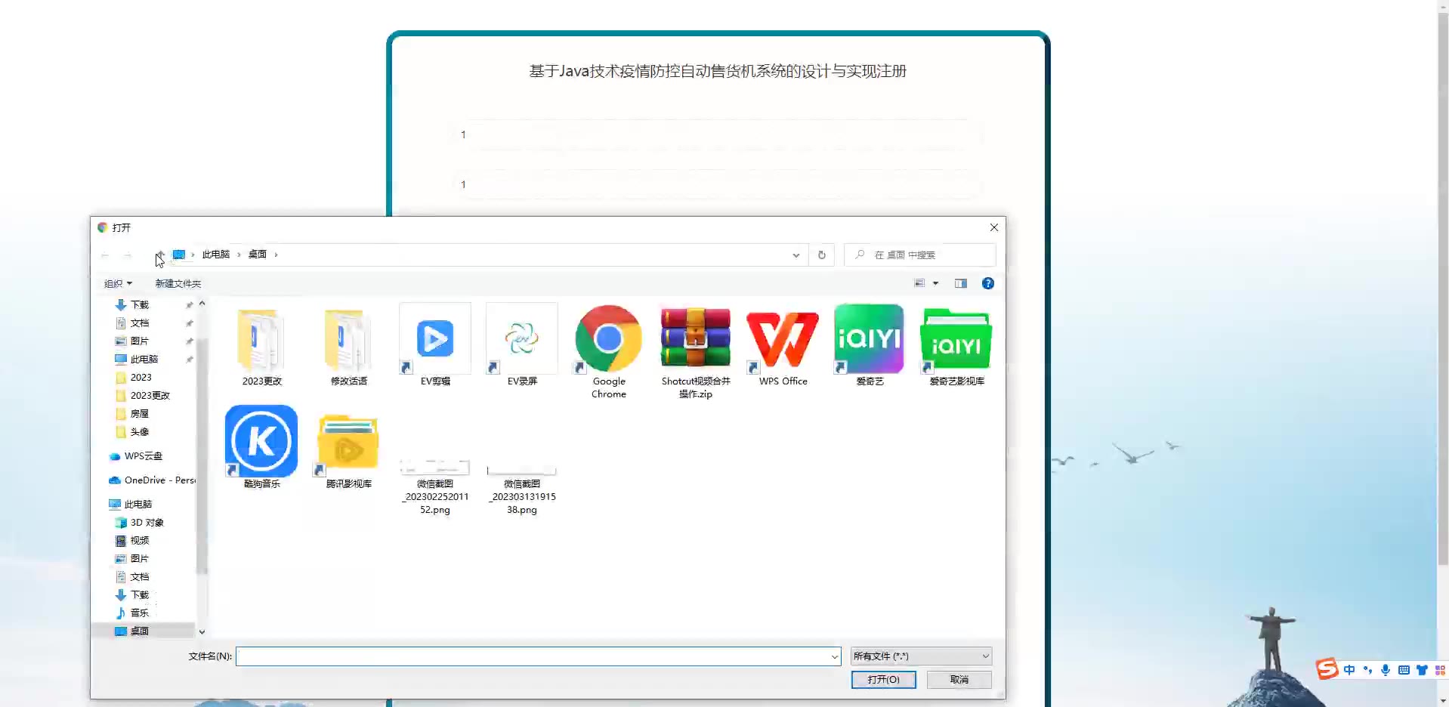The image size is (1449, 707).
Task: Close the 打开 dialog
Action: coord(993,227)
